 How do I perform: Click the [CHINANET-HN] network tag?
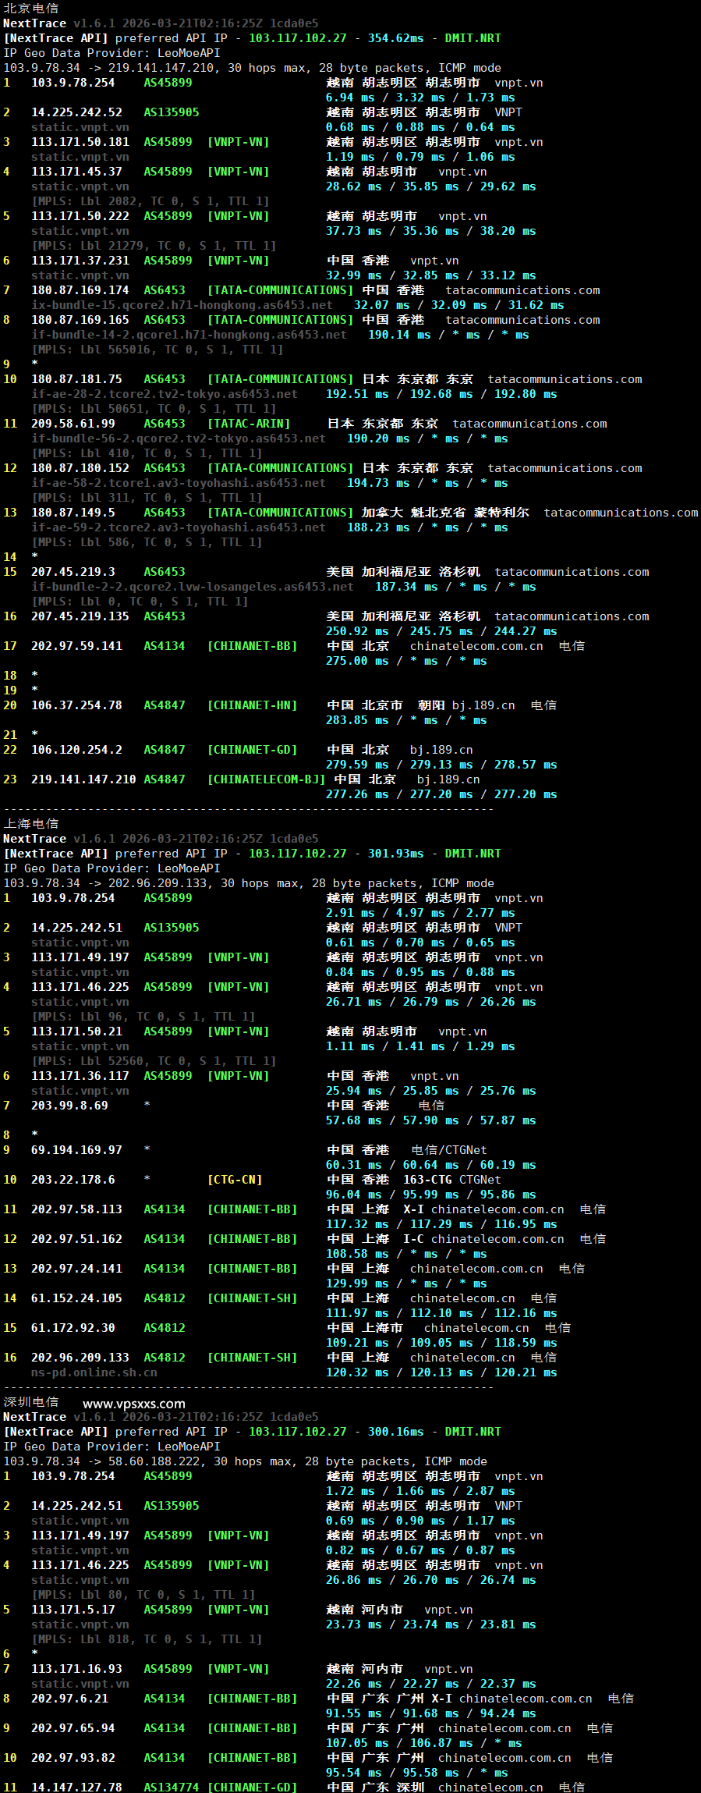click(253, 705)
